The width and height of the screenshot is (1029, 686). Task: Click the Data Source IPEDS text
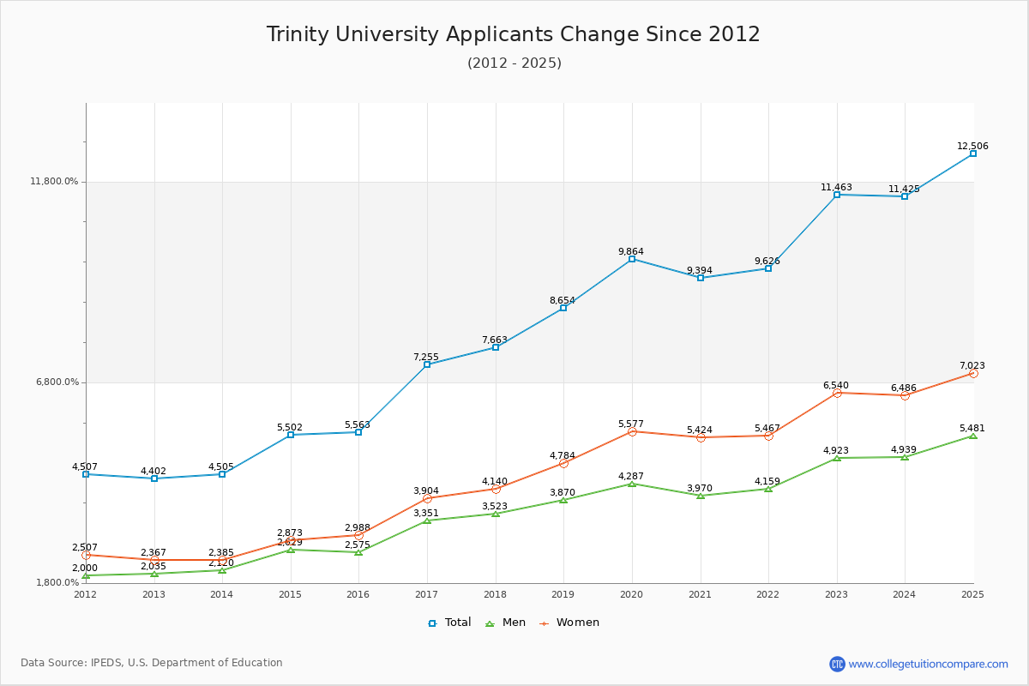click(152, 663)
